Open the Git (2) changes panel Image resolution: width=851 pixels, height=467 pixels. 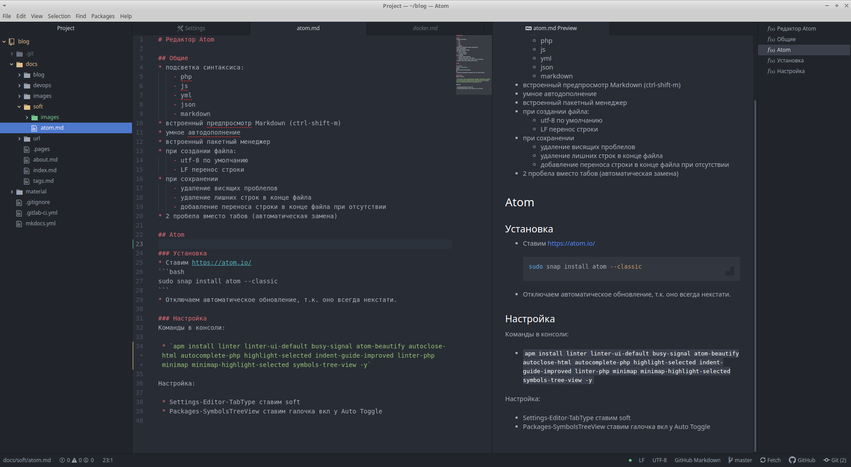(835, 460)
